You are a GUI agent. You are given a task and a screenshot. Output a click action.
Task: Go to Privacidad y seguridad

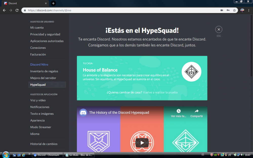(45, 34)
